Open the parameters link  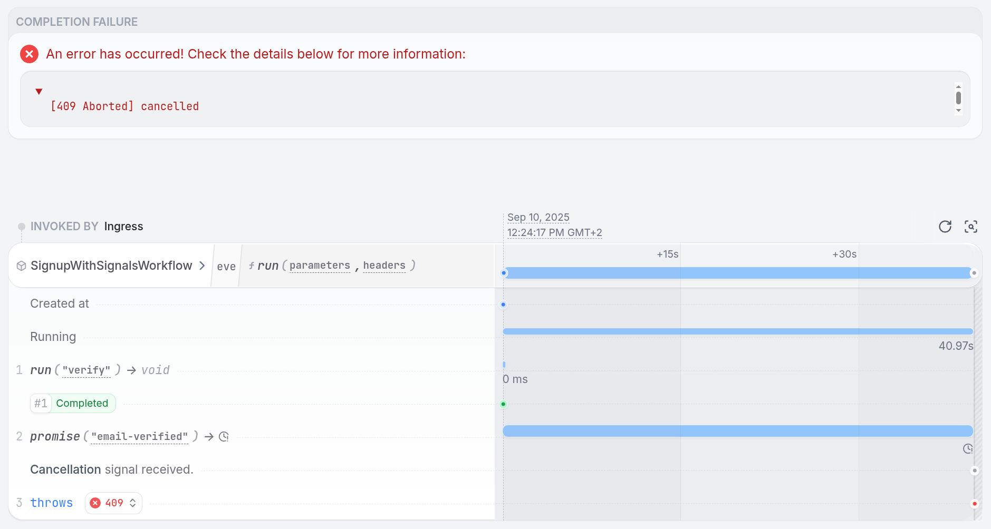pos(319,266)
